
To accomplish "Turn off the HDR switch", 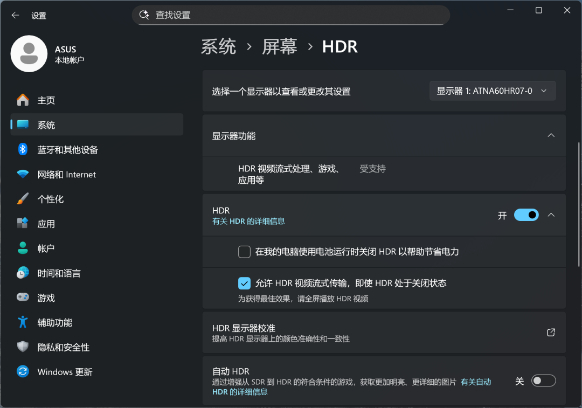I will pos(526,215).
